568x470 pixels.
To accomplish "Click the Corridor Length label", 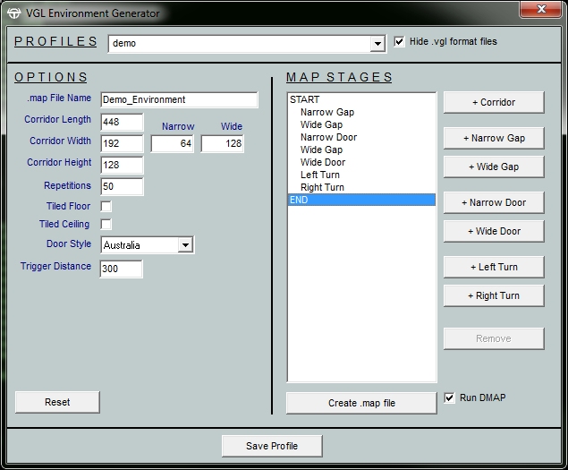I will coord(57,119).
